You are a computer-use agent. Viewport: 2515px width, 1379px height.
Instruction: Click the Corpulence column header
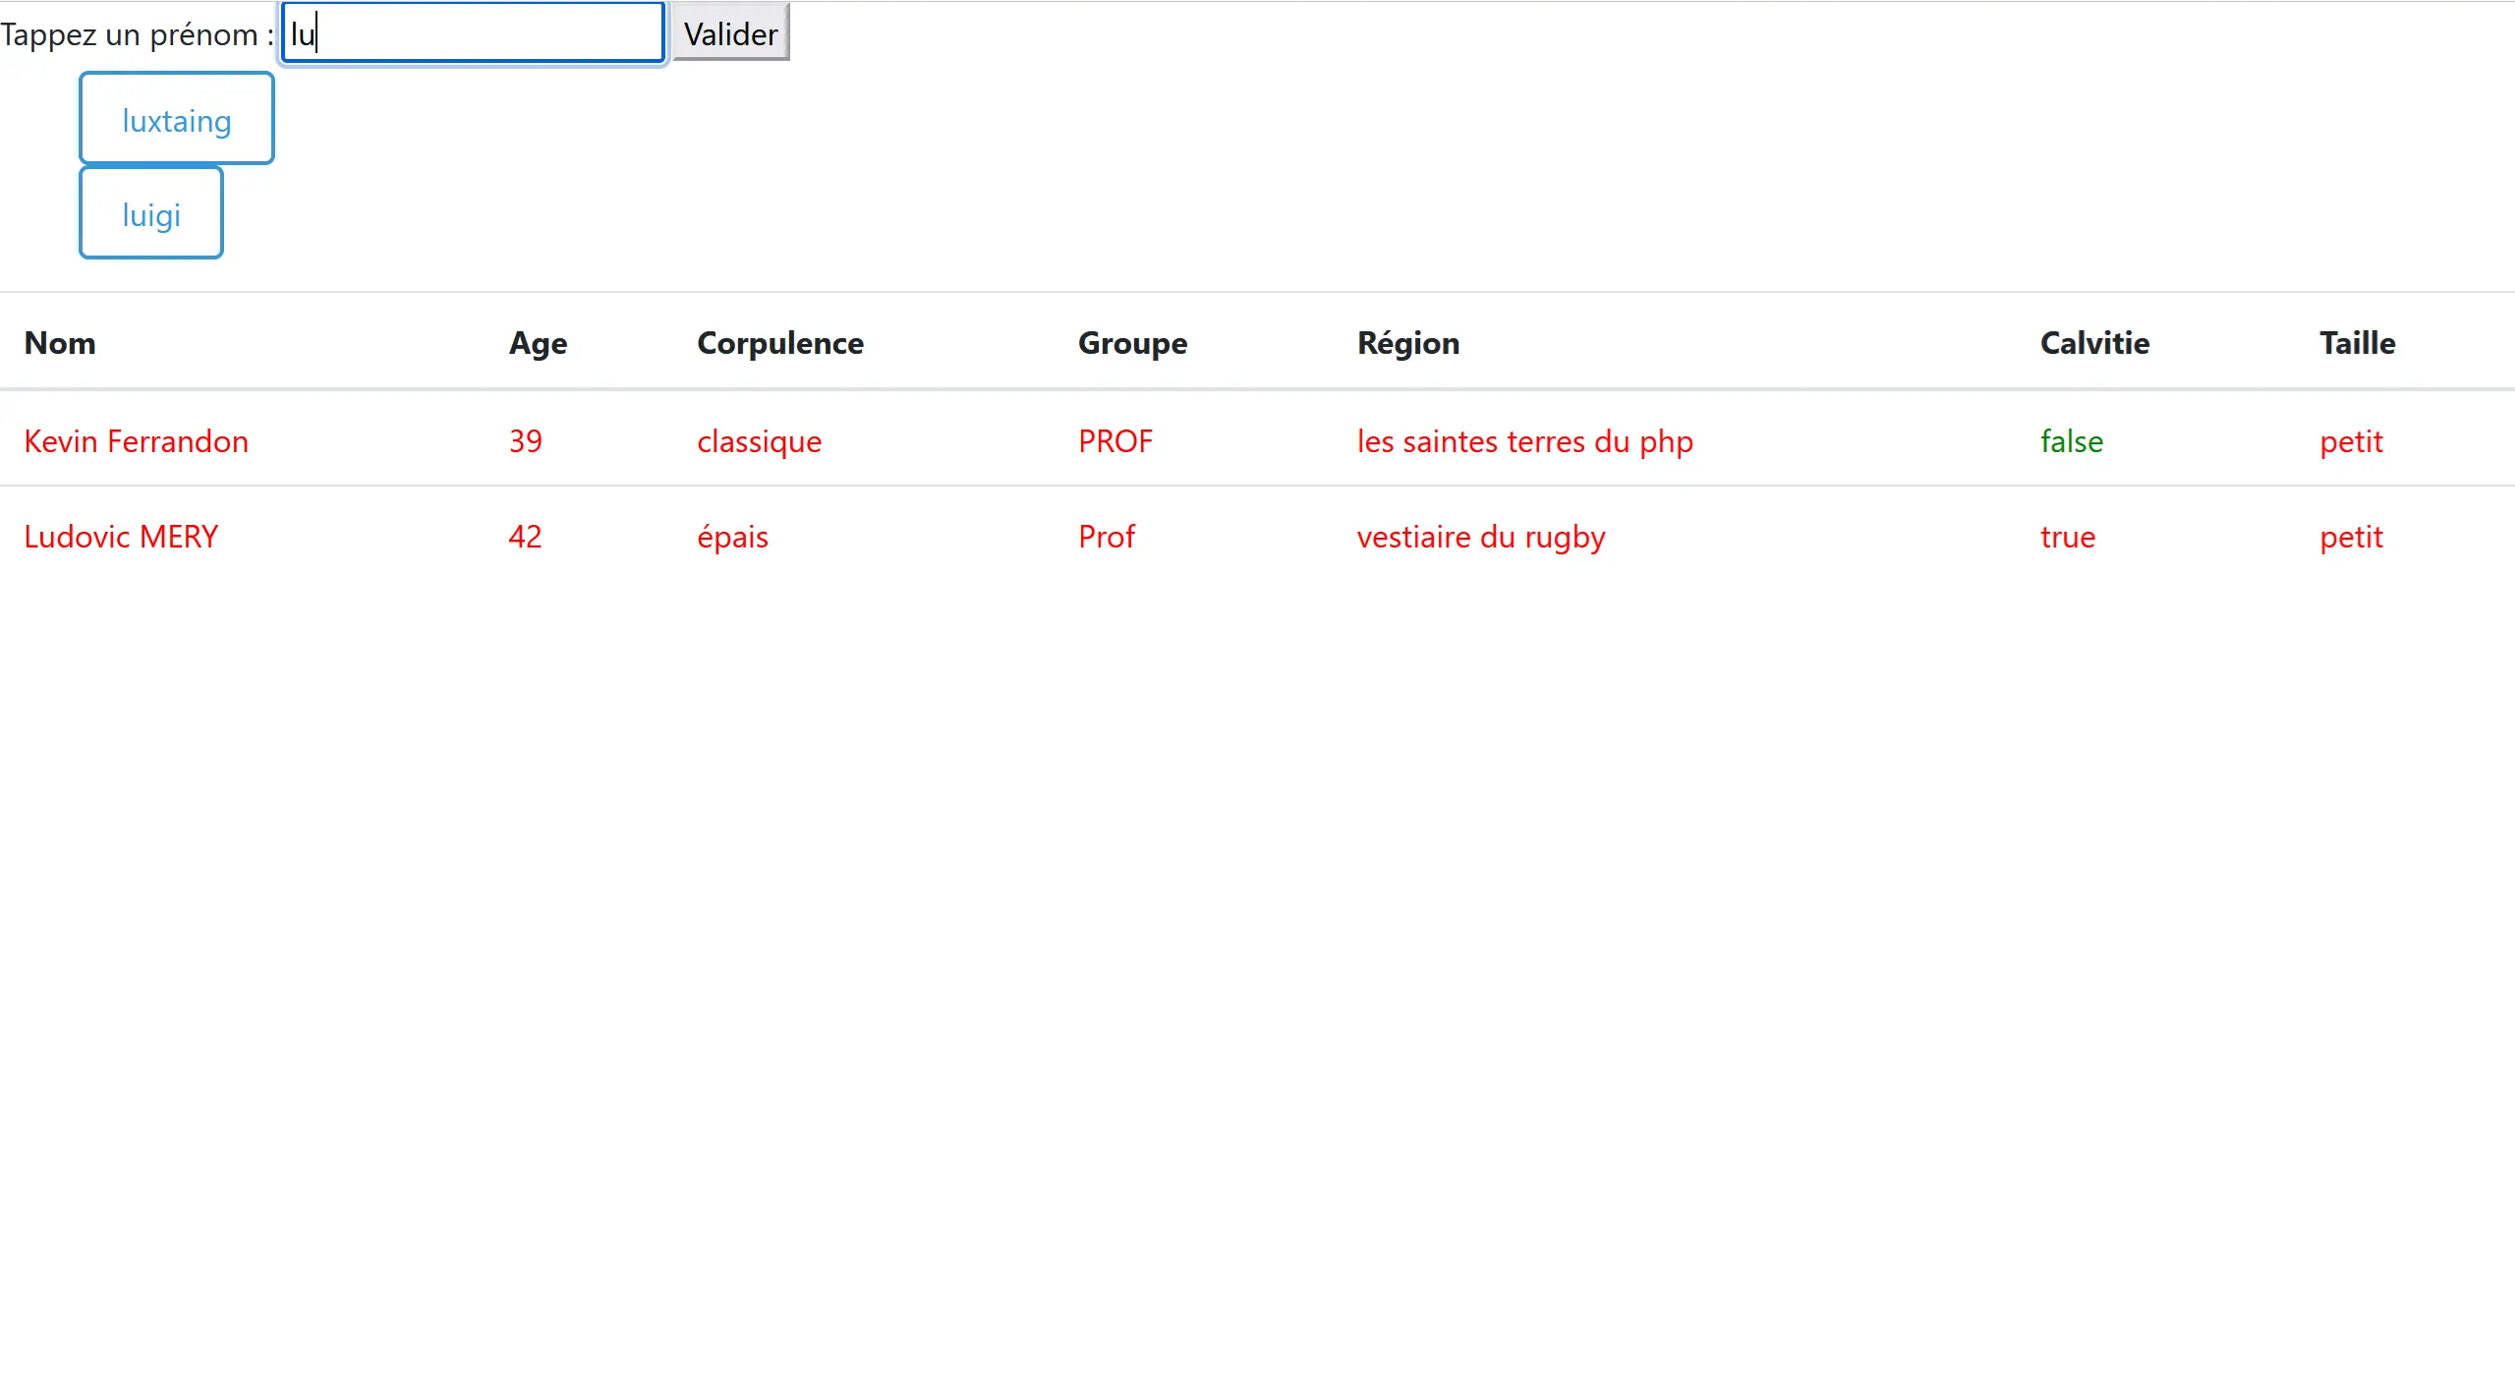click(779, 343)
